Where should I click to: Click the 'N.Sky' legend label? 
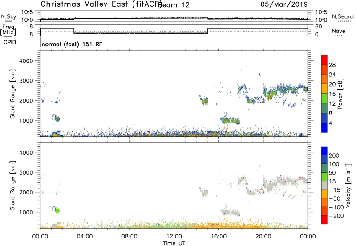pyautogui.click(x=8, y=16)
